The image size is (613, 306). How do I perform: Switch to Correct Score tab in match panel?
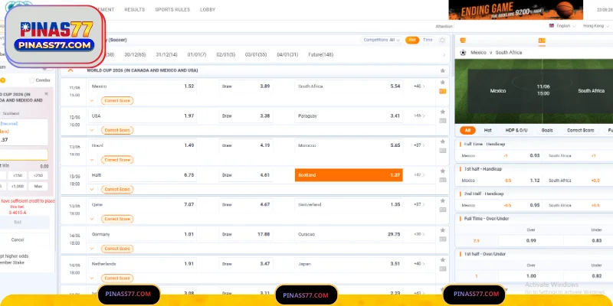tap(581, 130)
